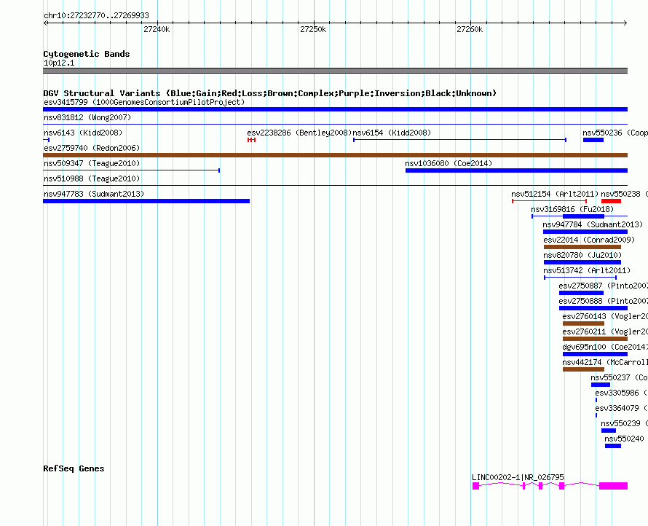Screen dimensions: 648x526
Task: Open nsv510988 (Teague2010) label
Action: [92, 178]
